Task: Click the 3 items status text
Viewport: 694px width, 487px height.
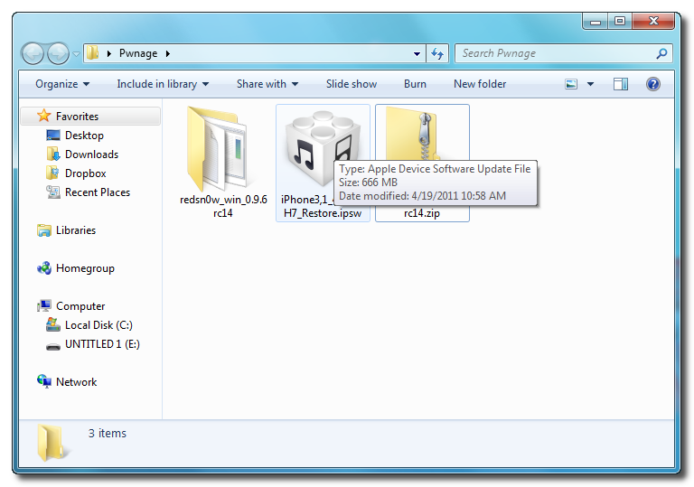Action: coord(108,434)
